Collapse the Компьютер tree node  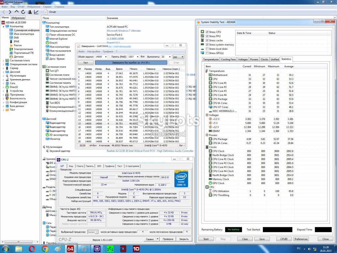tap(3, 26)
